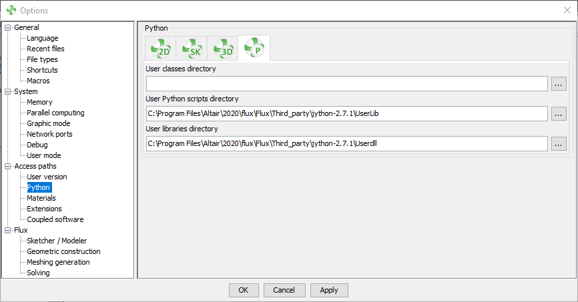Browse for User libraries directory
The image size is (578, 302).
559,143
